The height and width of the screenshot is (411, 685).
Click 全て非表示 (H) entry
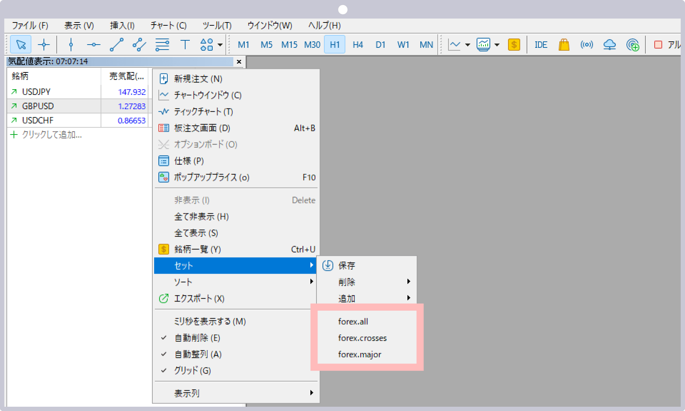(x=236, y=216)
